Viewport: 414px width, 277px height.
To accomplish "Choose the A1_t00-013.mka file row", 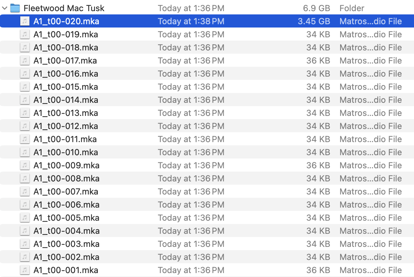I will [x=66, y=113].
